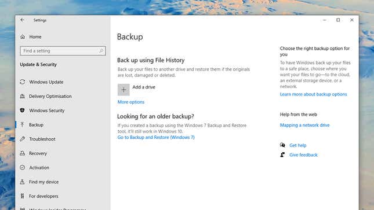Click the Get help chat icon
This screenshot has width=374, height=210.
(282, 145)
